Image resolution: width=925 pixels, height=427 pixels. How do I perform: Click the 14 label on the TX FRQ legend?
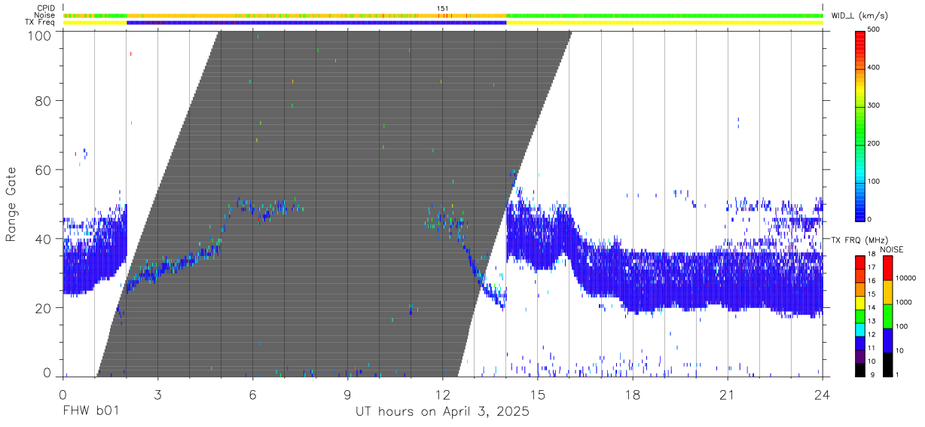871,308
